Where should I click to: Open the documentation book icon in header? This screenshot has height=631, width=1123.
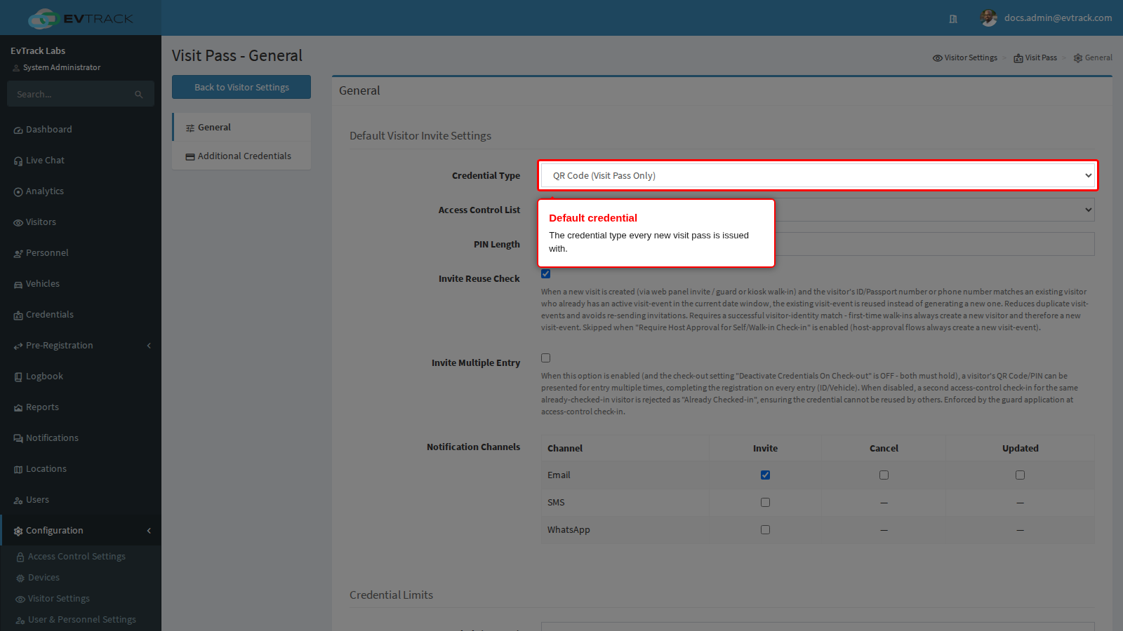(953, 19)
